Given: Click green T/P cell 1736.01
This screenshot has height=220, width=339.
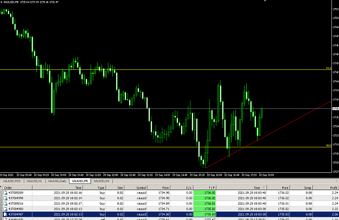Looking at the screenshot, I should [204, 204].
